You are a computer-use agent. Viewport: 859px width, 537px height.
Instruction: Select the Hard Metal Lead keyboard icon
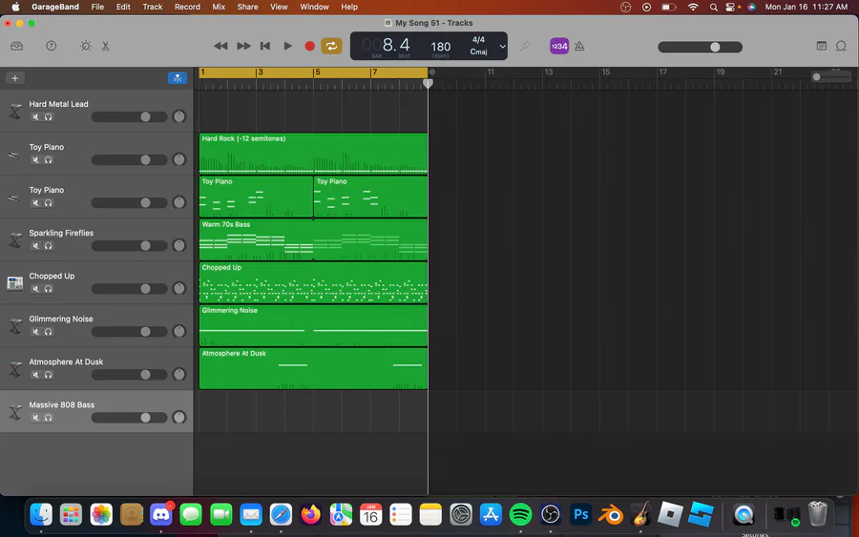[x=15, y=112]
